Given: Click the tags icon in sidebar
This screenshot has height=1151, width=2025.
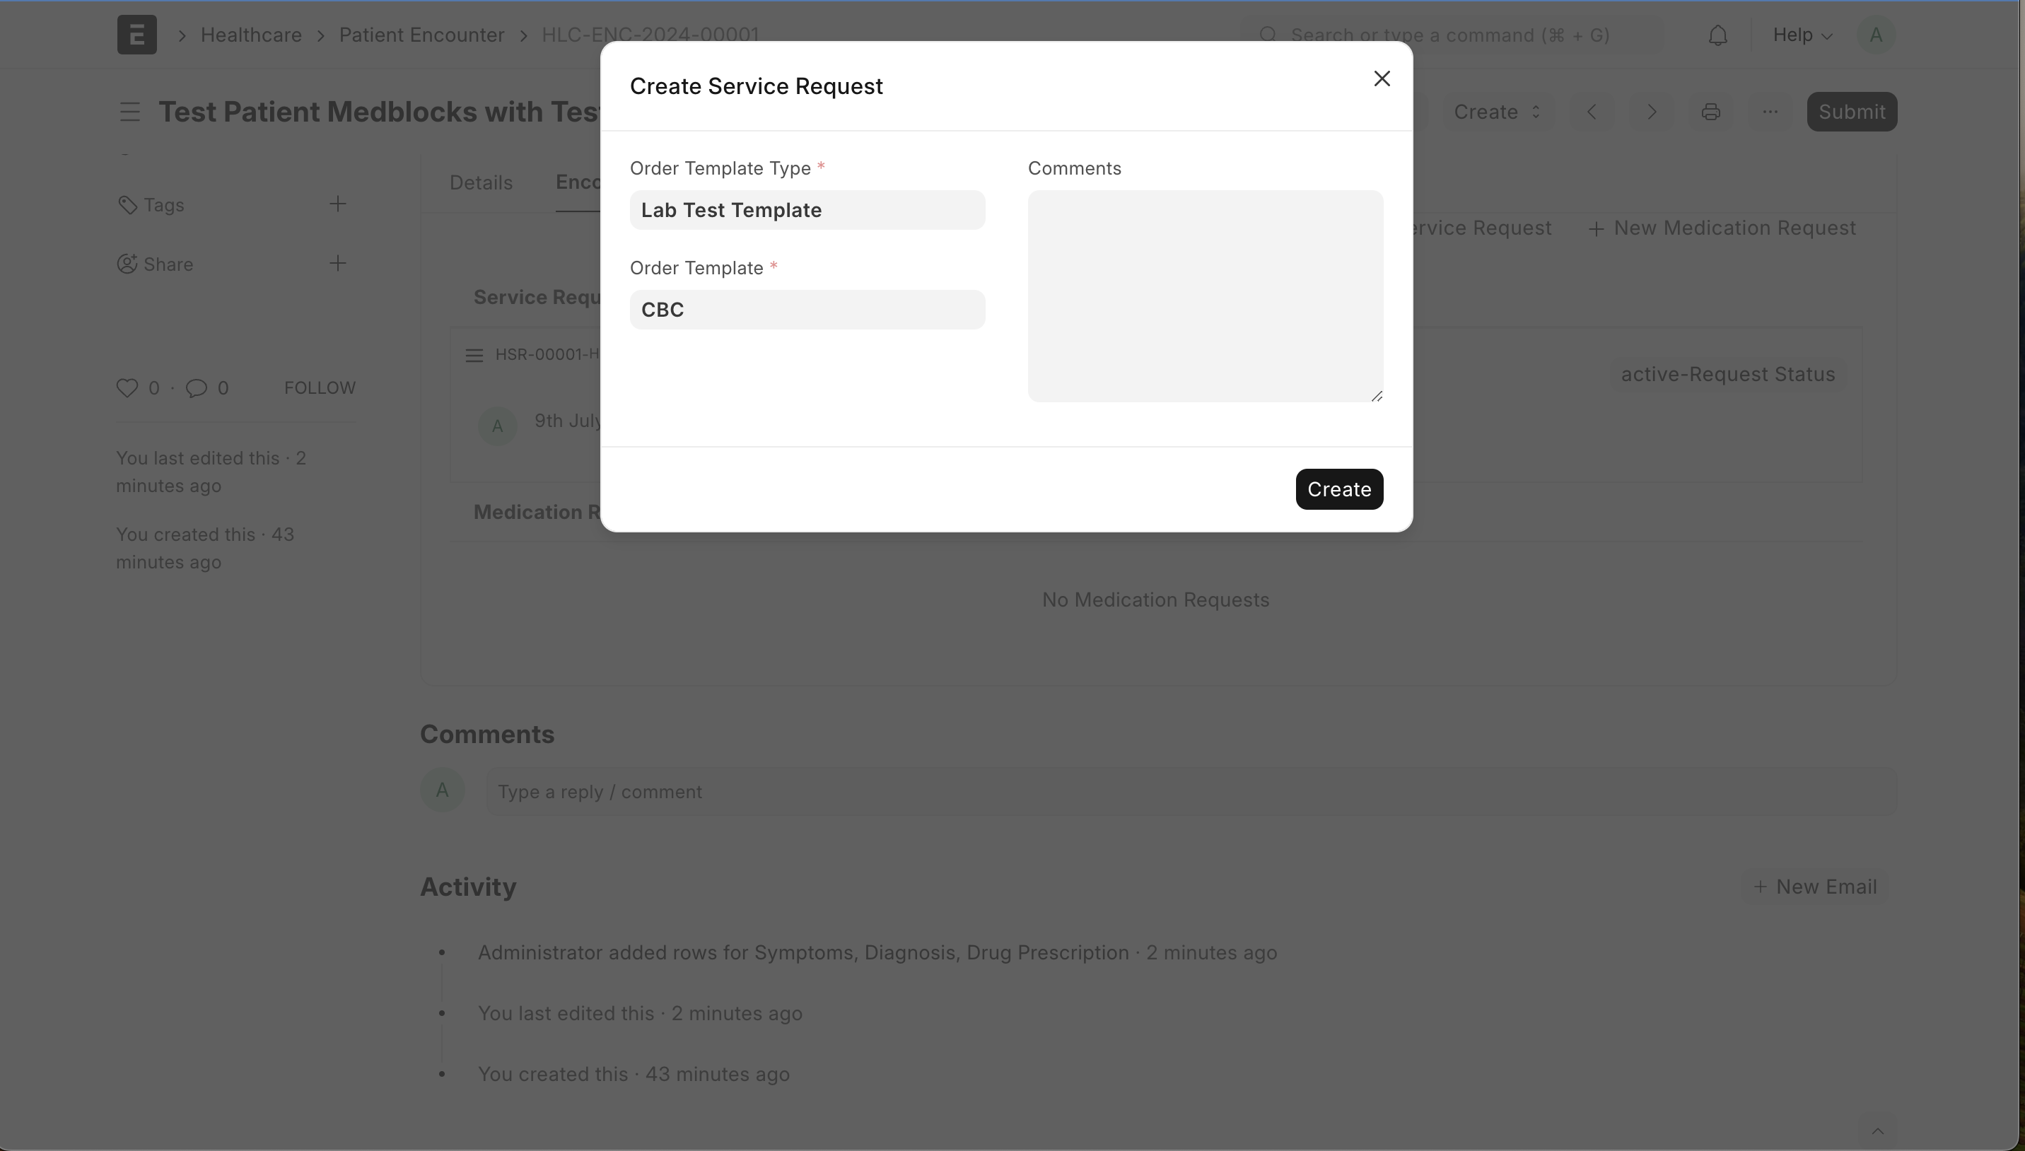Looking at the screenshot, I should (x=127, y=204).
